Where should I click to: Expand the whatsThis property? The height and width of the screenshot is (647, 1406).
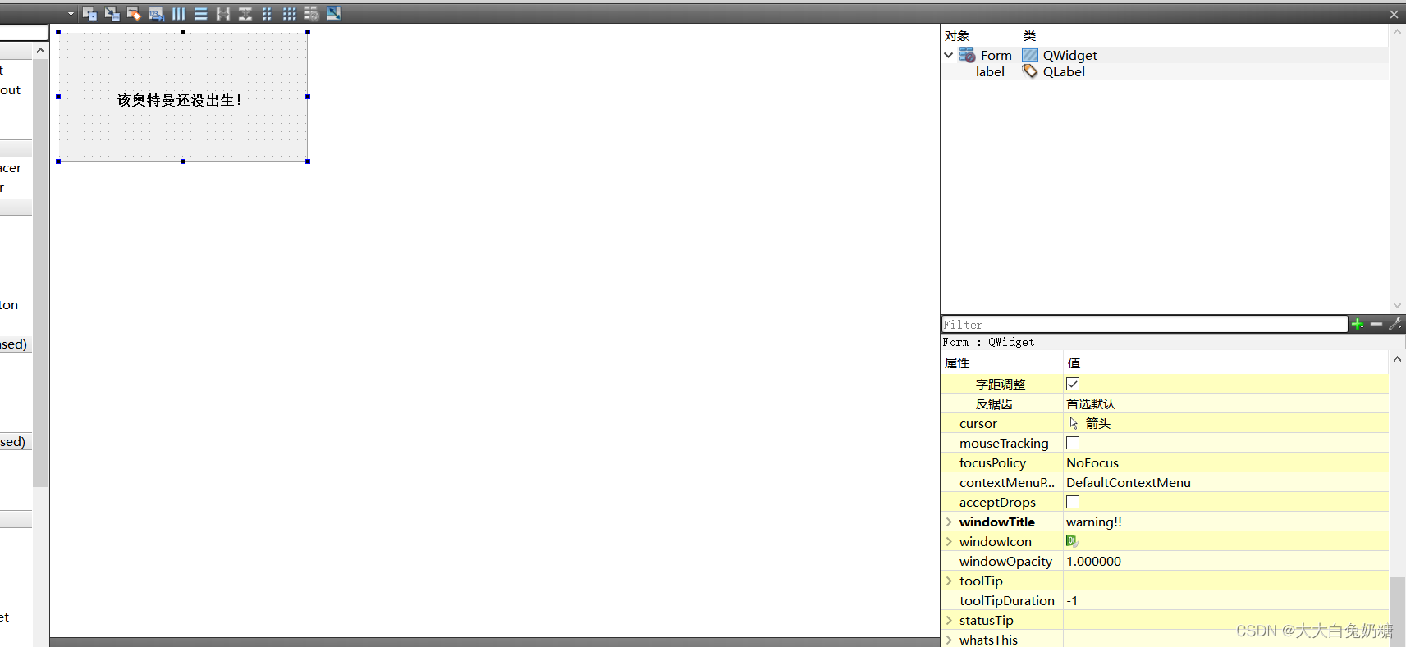pos(950,640)
